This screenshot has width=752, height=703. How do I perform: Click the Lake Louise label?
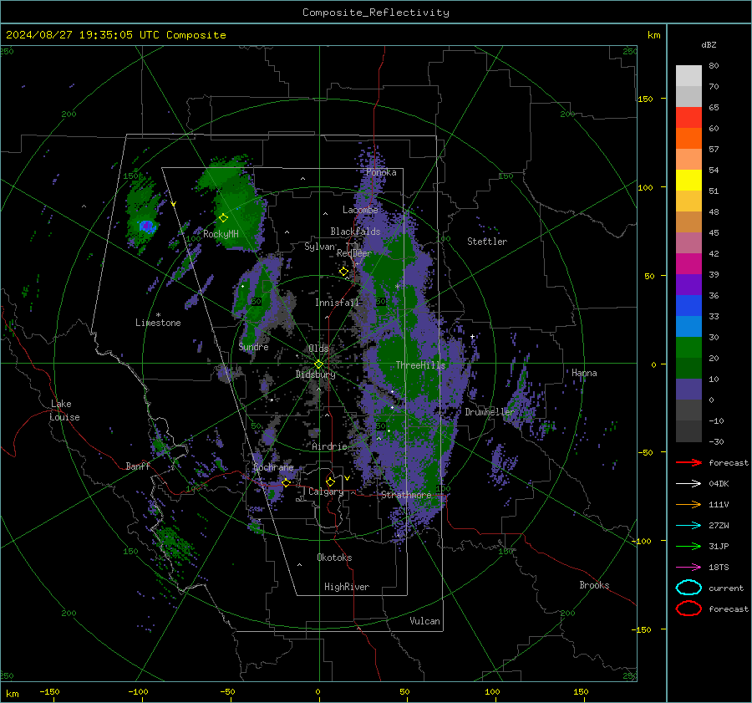[x=65, y=410]
